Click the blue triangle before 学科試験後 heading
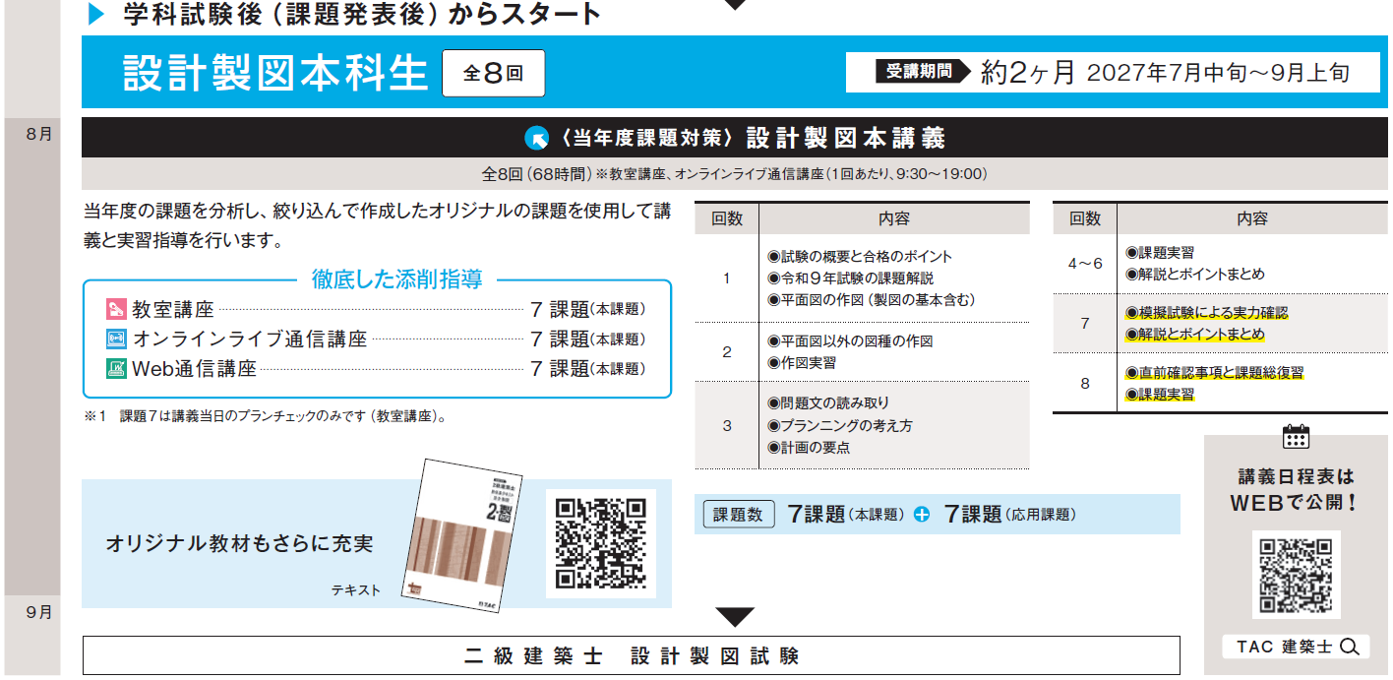 pyautogui.click(x=95, y=13)
